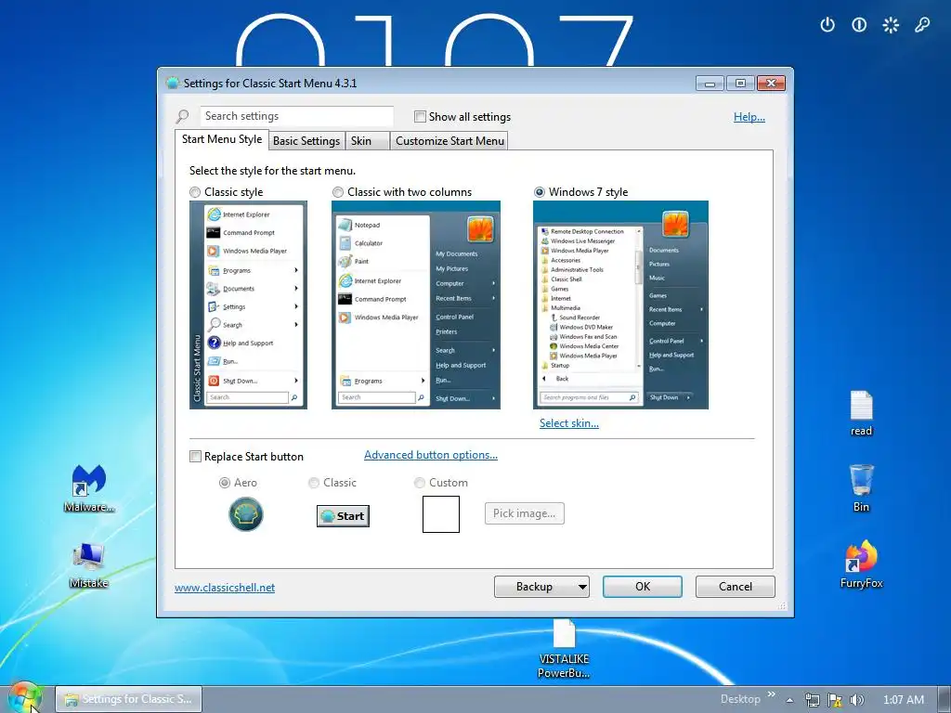Click the Windows 7 style preview thumbnail

coord(620,305)
